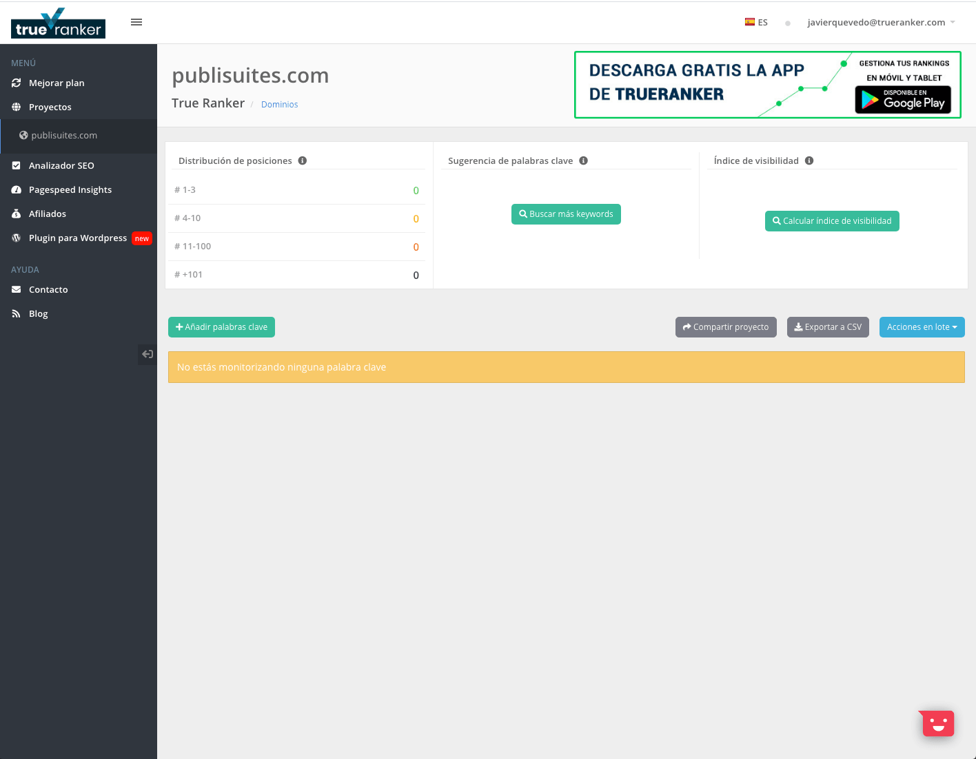
Task: Click the Proyectos globe icon
Action: (x=16, y=107)
